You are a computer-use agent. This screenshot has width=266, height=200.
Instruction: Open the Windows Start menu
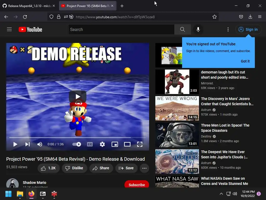(x=8, y=194)
